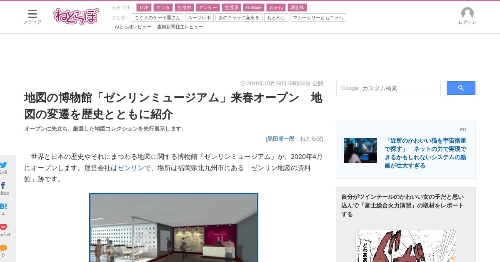
Task: Open the 調査隊 category
Action: 297,7
